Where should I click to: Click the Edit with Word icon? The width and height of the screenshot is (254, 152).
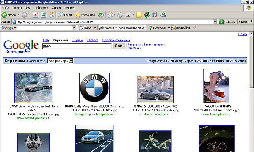(x=128, y=15)
